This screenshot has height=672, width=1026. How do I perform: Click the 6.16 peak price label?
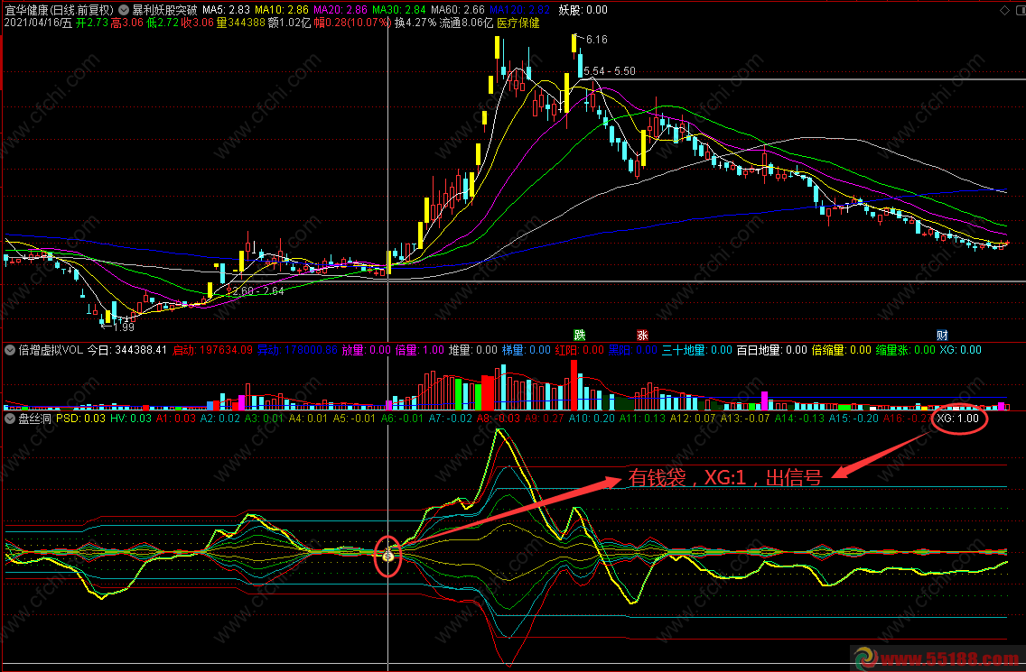[597, 39]
